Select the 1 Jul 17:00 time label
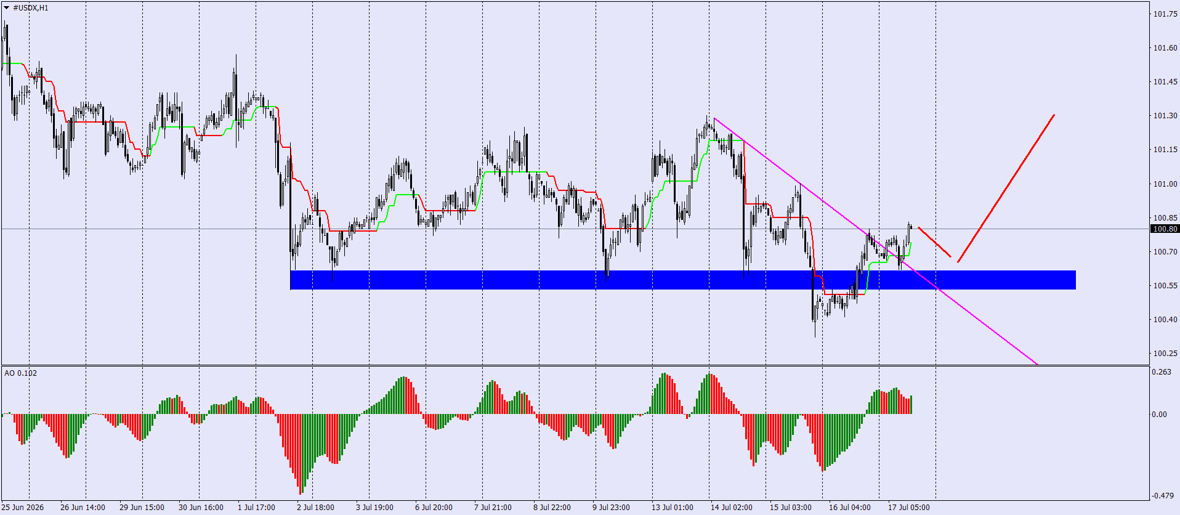The height and width of the screenshot is (515, 1180). tap(257, 508)
